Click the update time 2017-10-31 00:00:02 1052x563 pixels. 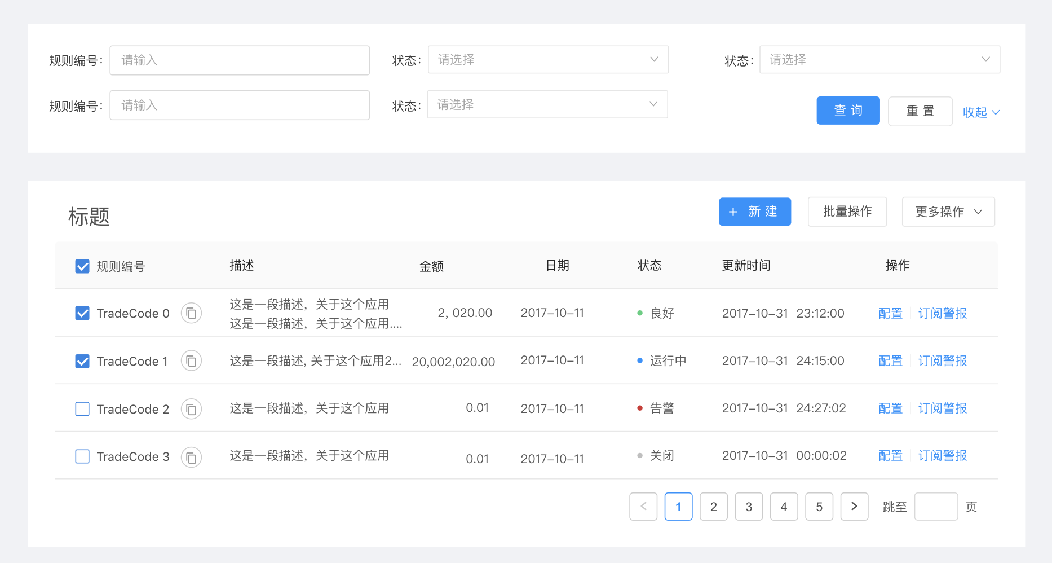click(784, 455)
